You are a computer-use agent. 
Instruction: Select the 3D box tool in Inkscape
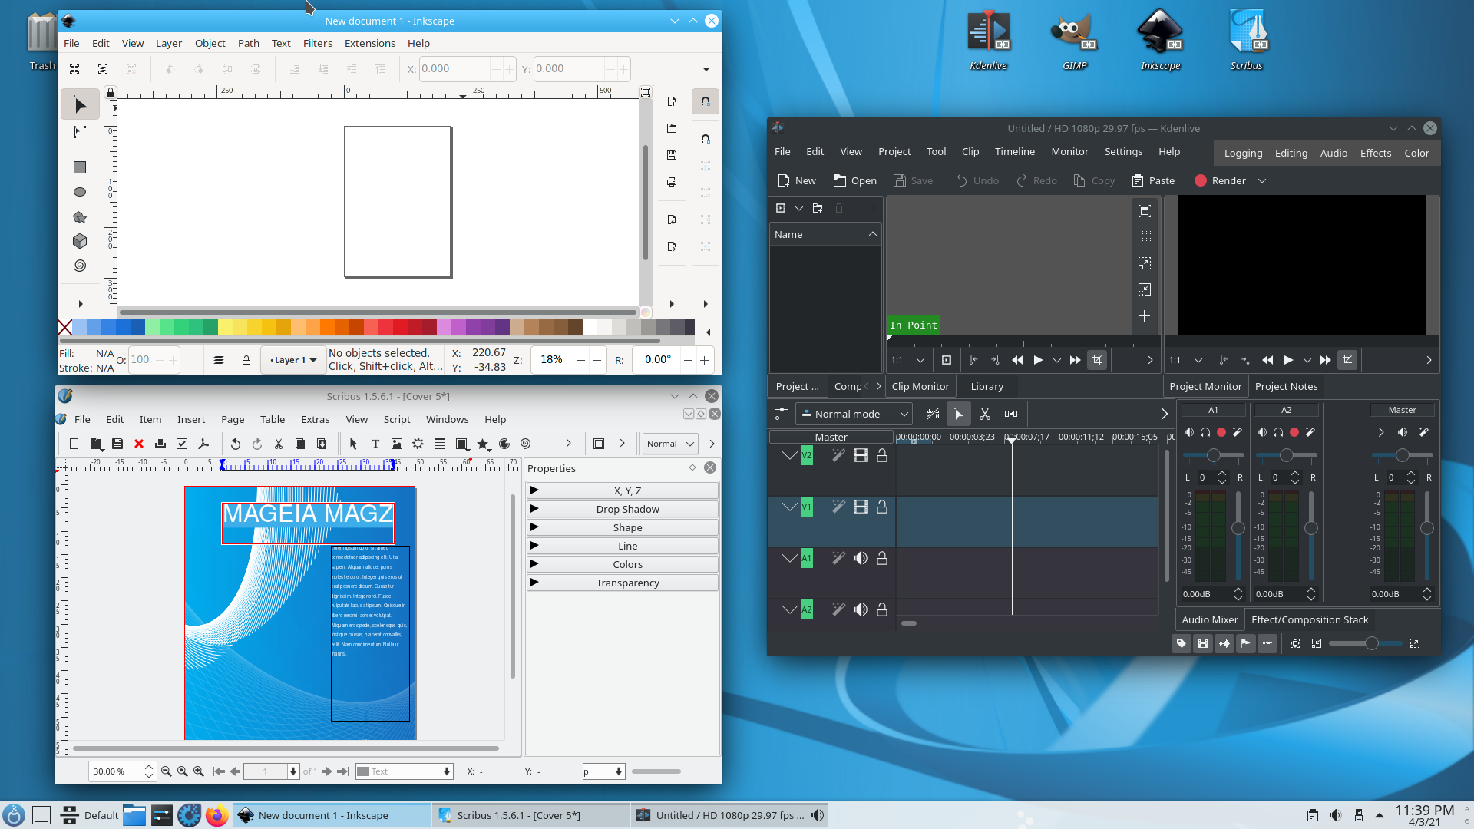pos(80,241)
